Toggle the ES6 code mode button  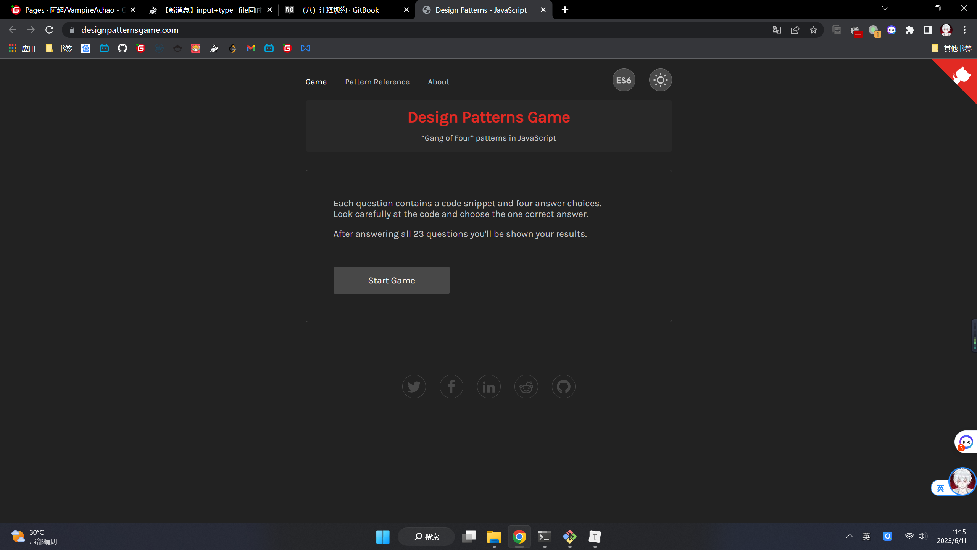(x=624, y=80)
